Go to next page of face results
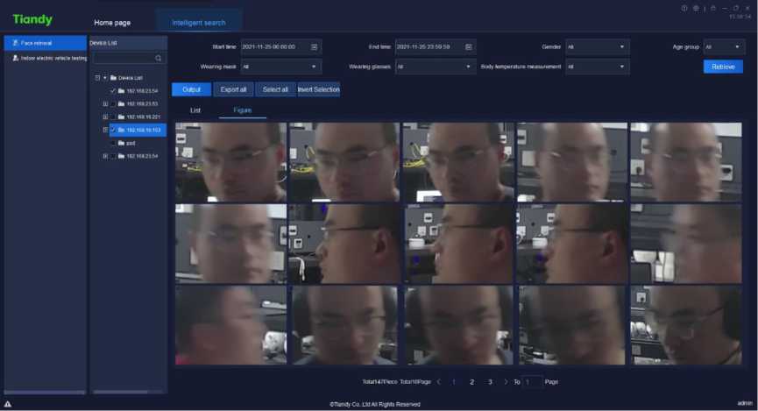This screenshot has width=758, height=411. tap(506, 382)
